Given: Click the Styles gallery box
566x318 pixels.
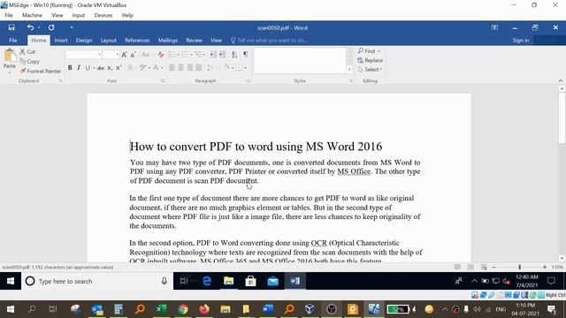Looking at the screenshot, I should point(300,61).
